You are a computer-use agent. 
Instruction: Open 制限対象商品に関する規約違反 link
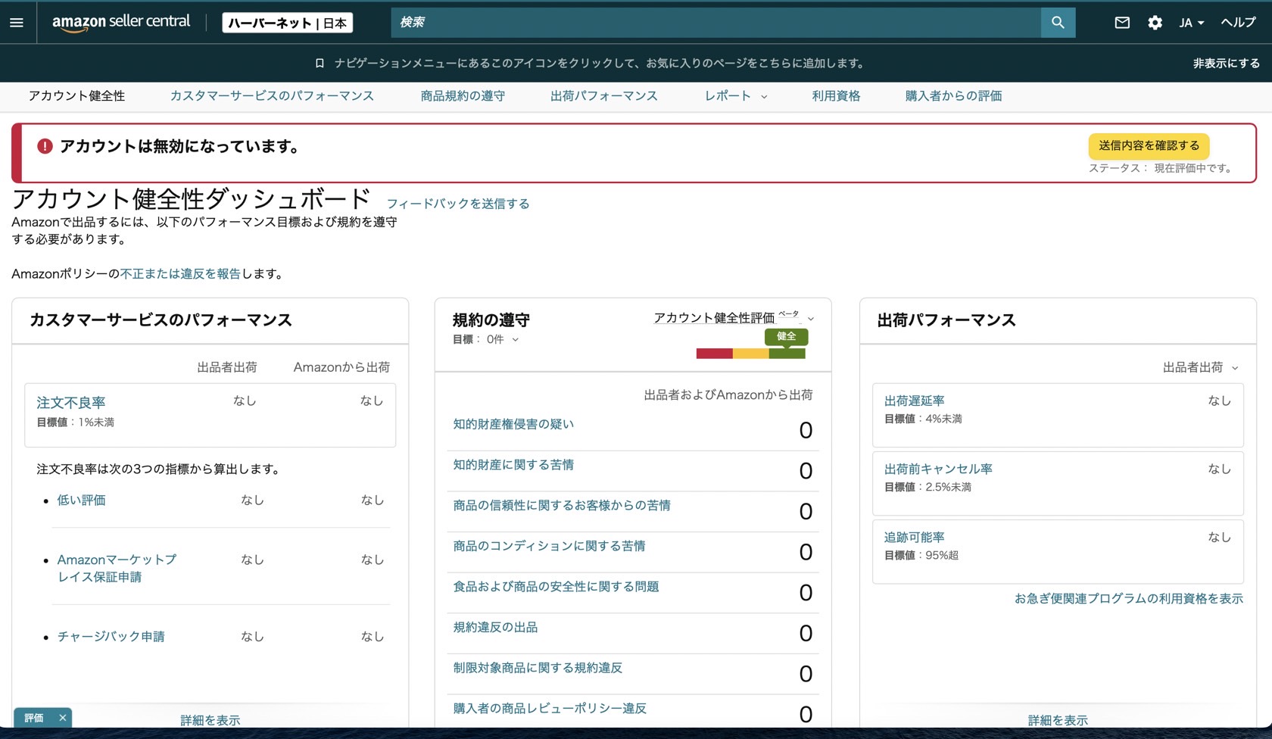(x=538, y=668)
